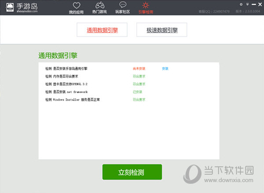Close the 手游岛 window
This screenshot has height=193, width=264.
tap(260, 4)
